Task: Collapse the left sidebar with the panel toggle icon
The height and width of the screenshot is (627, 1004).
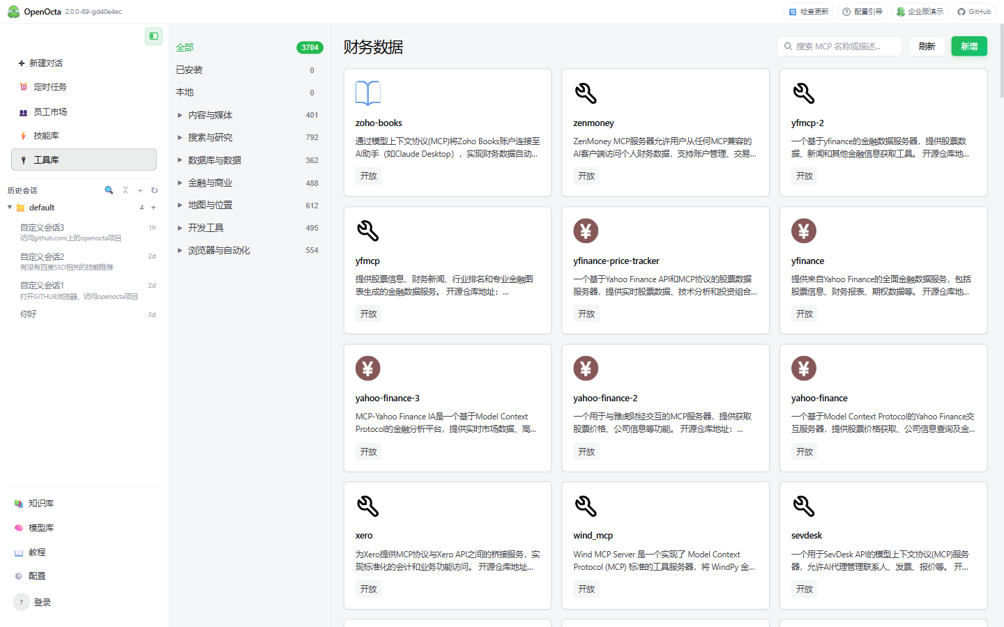Action: (x=153, y=36)
